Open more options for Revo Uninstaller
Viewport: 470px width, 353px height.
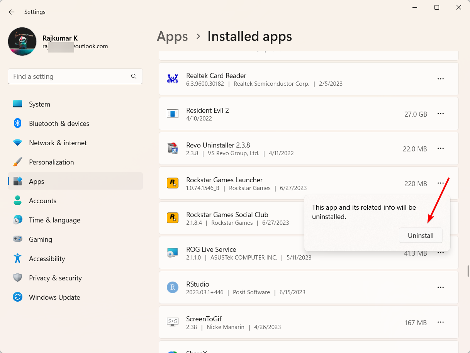click(x=441, y=148)
